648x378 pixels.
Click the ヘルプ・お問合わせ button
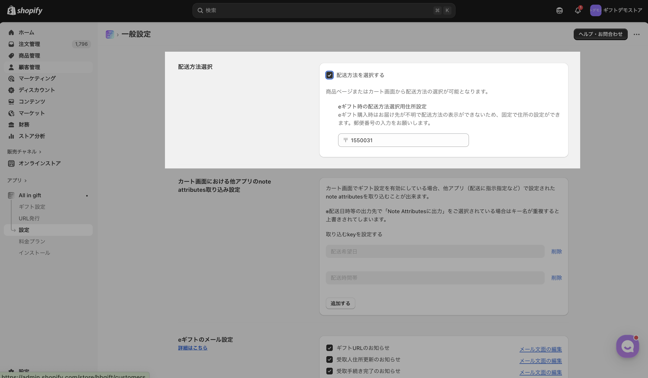tap(600, 34)
